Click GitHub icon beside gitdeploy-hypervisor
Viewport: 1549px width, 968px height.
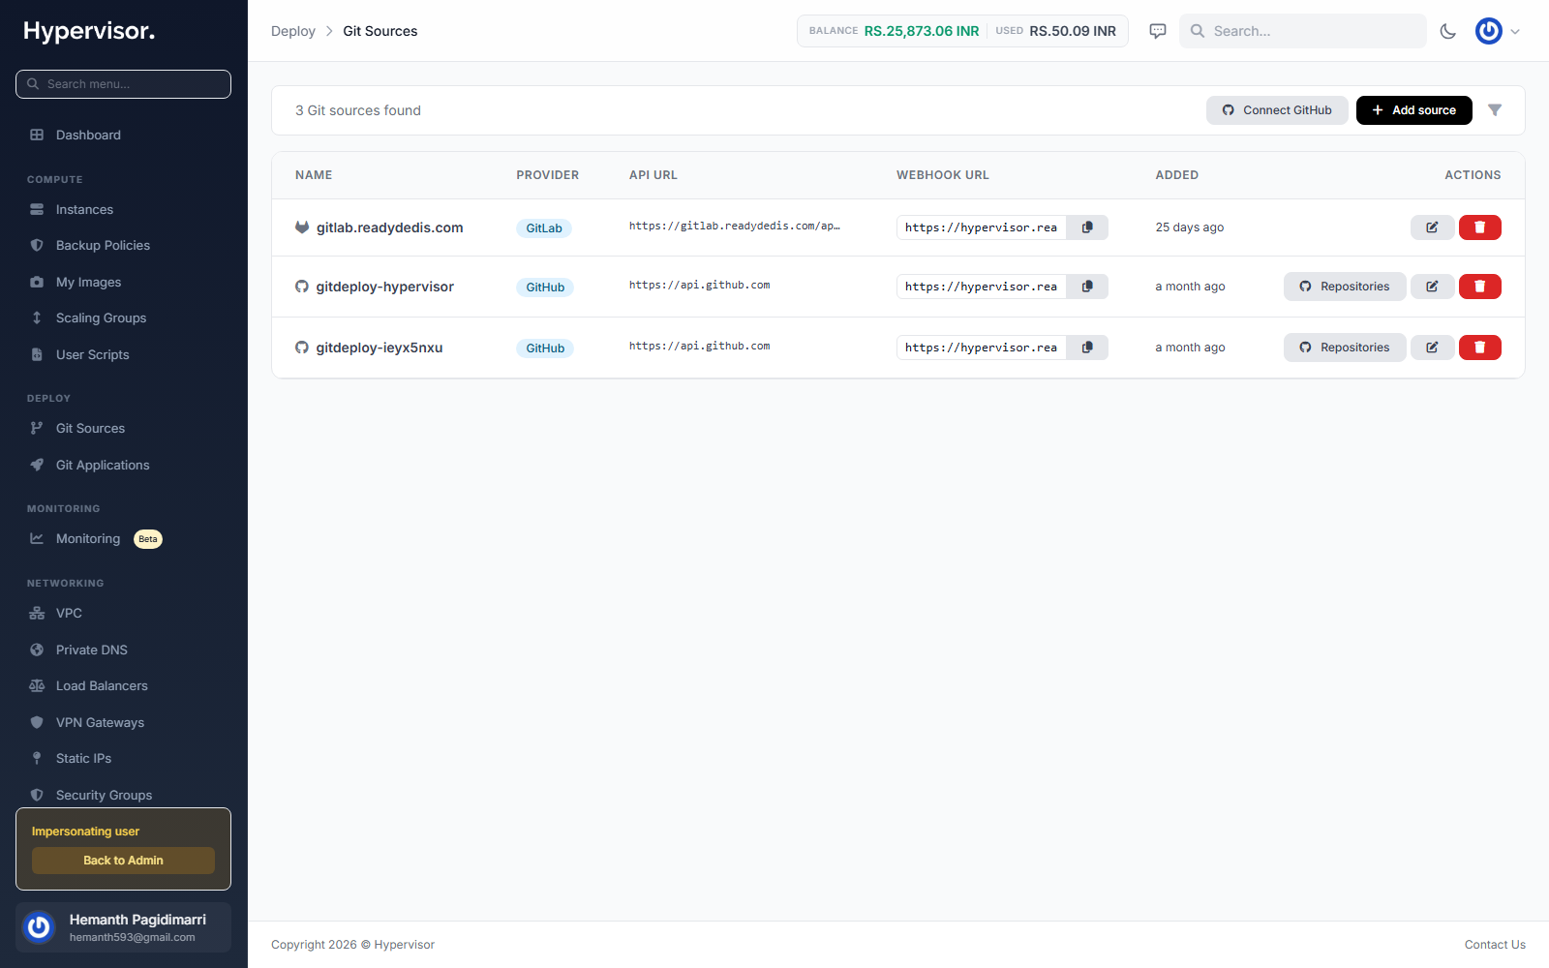[302, 287]
